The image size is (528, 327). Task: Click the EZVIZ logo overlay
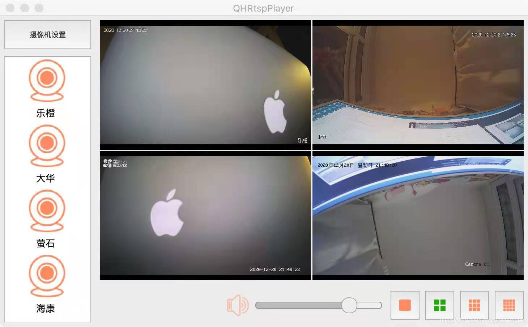coord(115,163)
